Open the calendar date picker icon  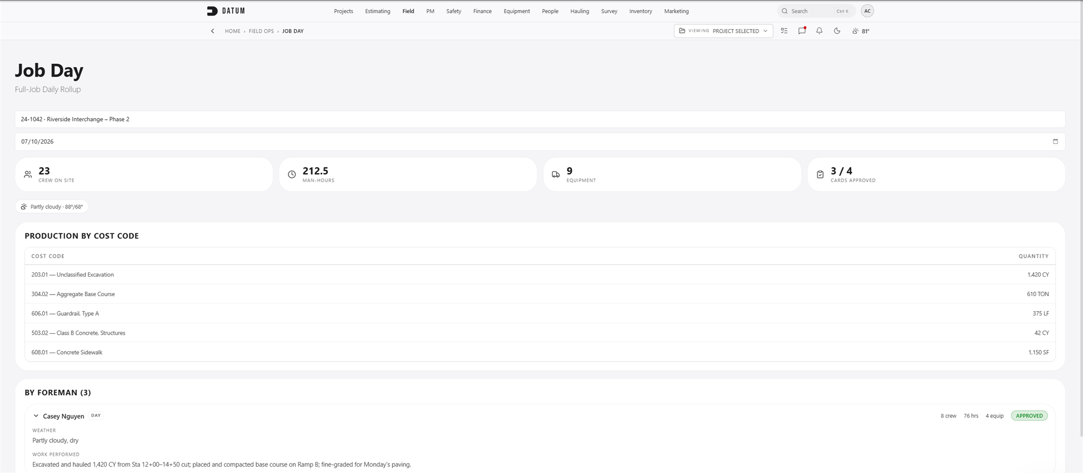point(1055,141)
